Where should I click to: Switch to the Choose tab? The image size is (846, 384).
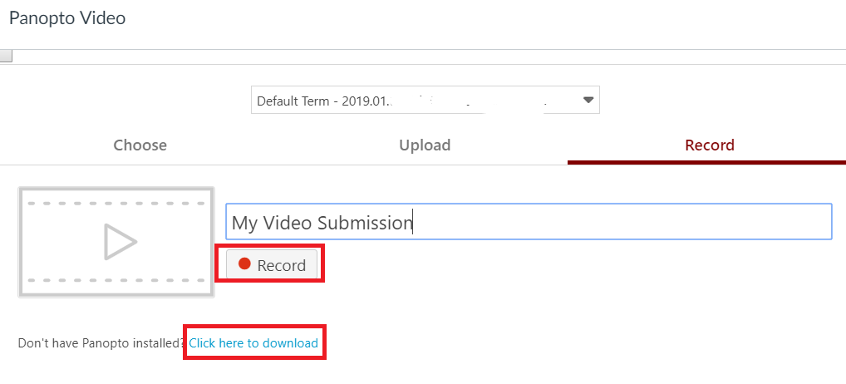point(140,145)
